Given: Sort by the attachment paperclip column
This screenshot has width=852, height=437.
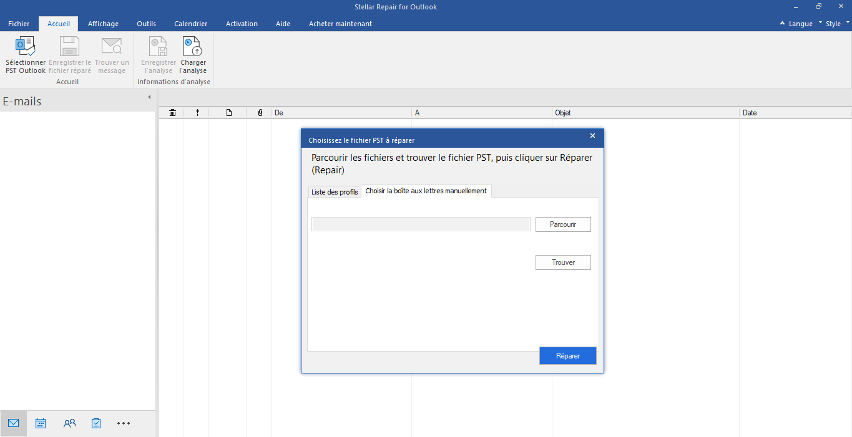Looking at the screenshot, I should tap(260, 113).
